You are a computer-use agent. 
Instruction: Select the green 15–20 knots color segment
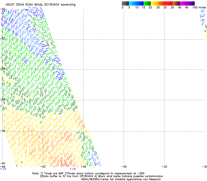click(147, 3)
